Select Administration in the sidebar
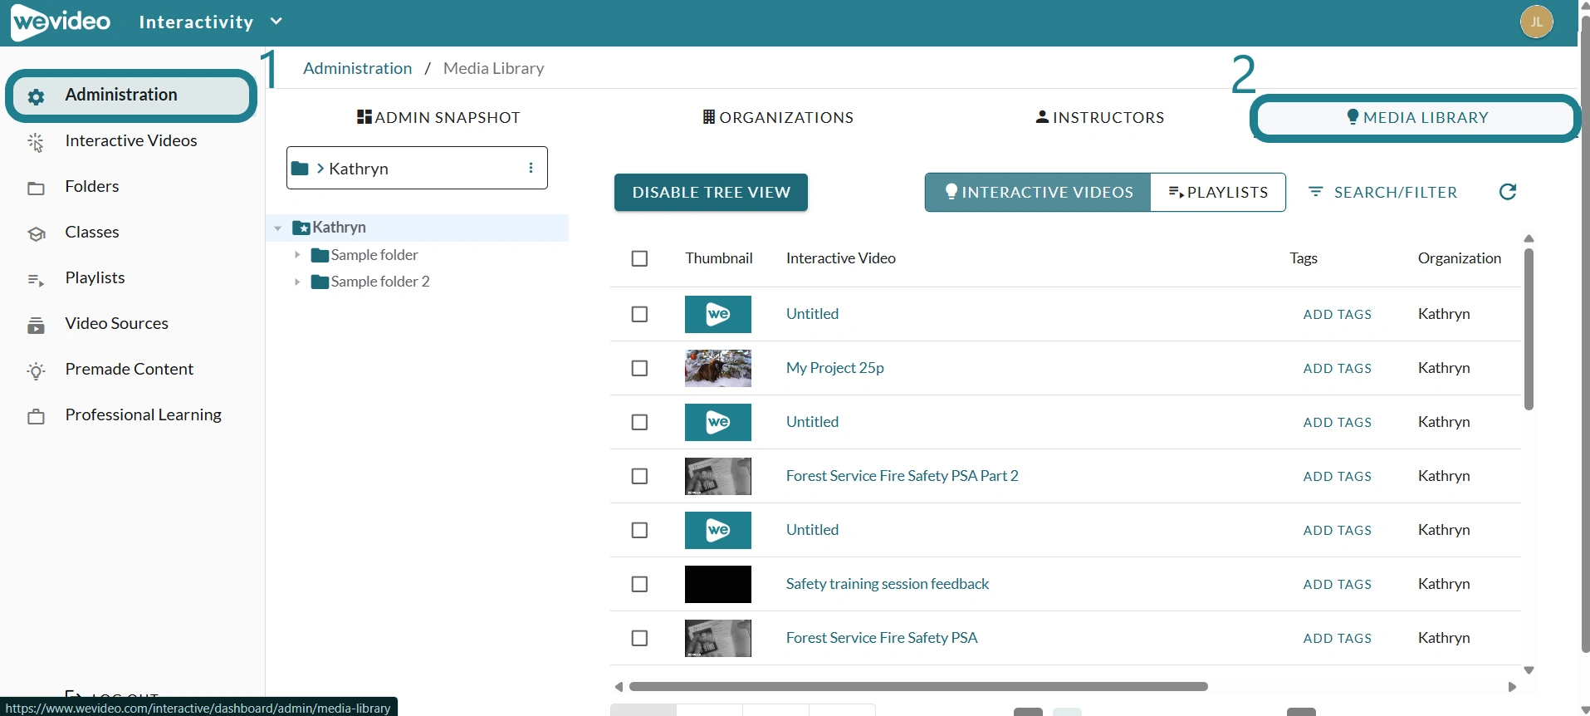 pyautogui.click(x=131, y=96)
